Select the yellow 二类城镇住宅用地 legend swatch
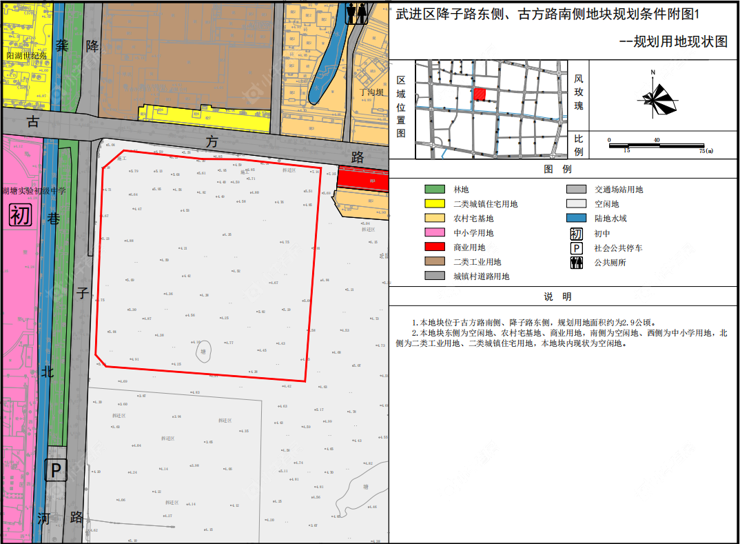Screen dimensions: 740x544 434,204
